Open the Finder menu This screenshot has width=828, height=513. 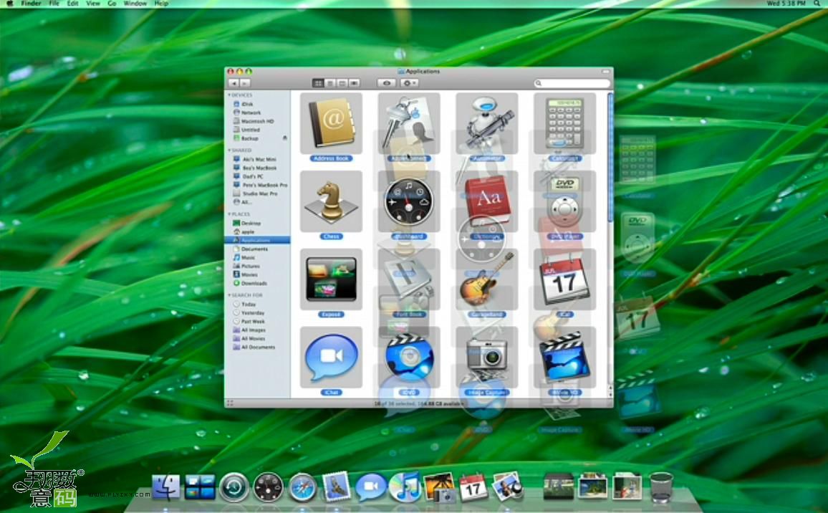click(x=31, y=3)
